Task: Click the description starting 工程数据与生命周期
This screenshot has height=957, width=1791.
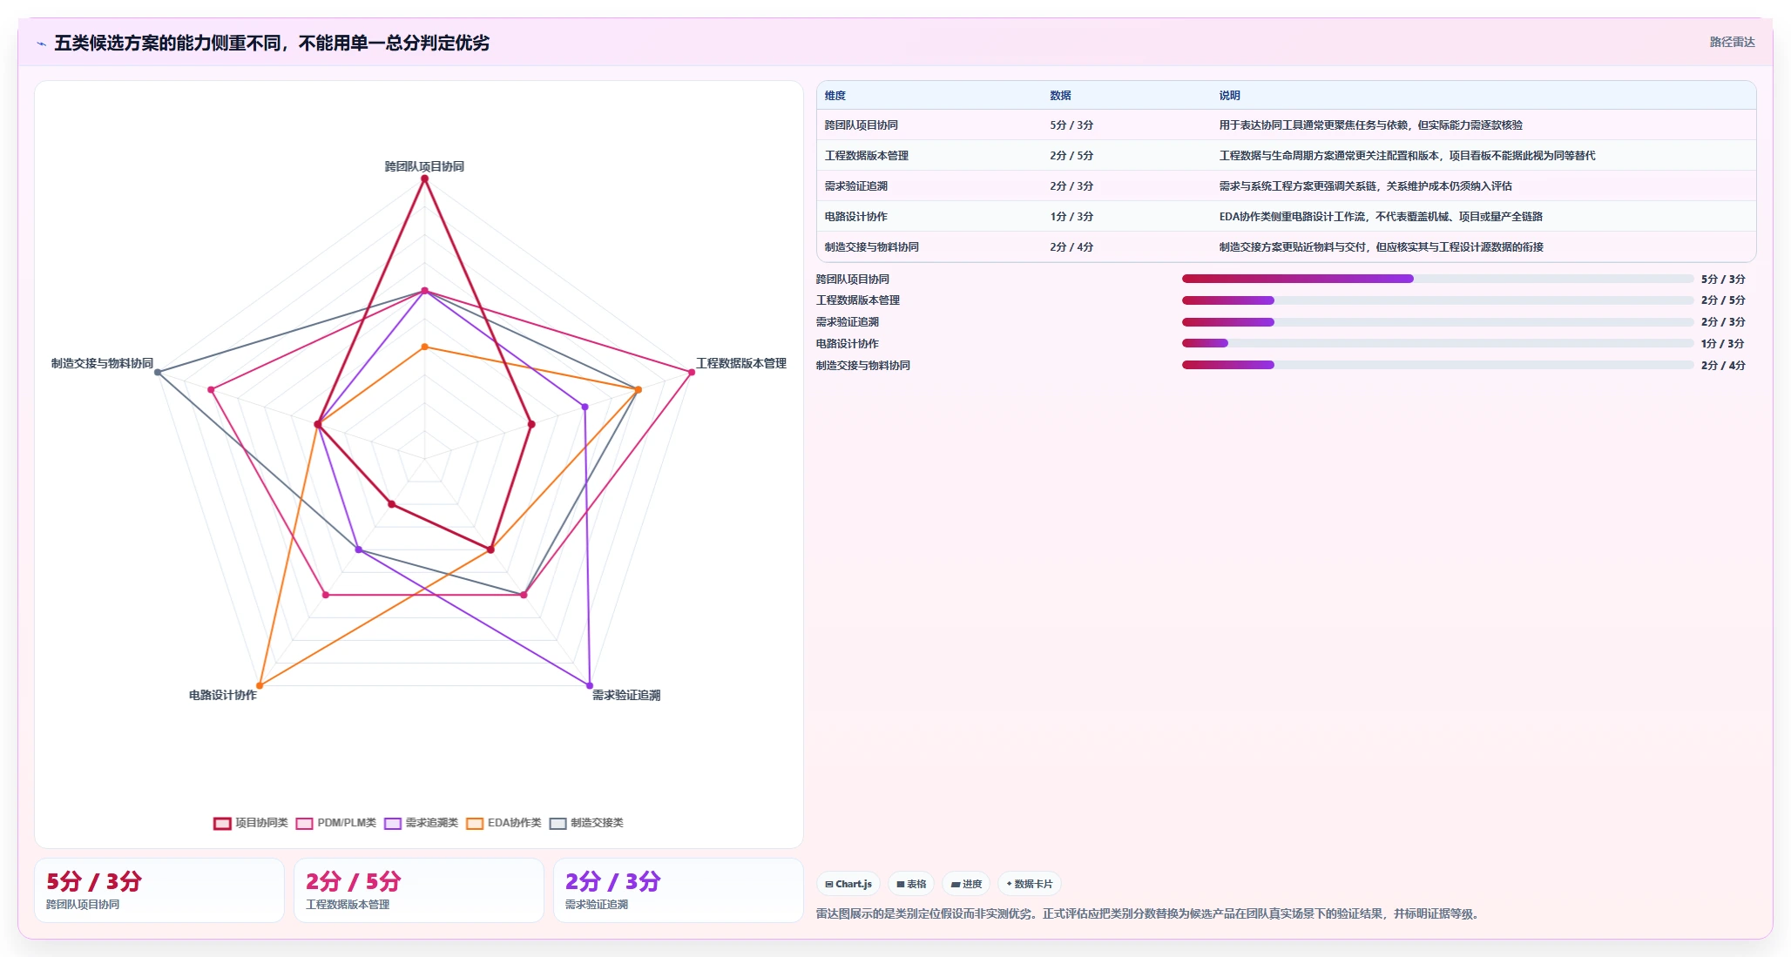Action: [x=1407, y=156]
